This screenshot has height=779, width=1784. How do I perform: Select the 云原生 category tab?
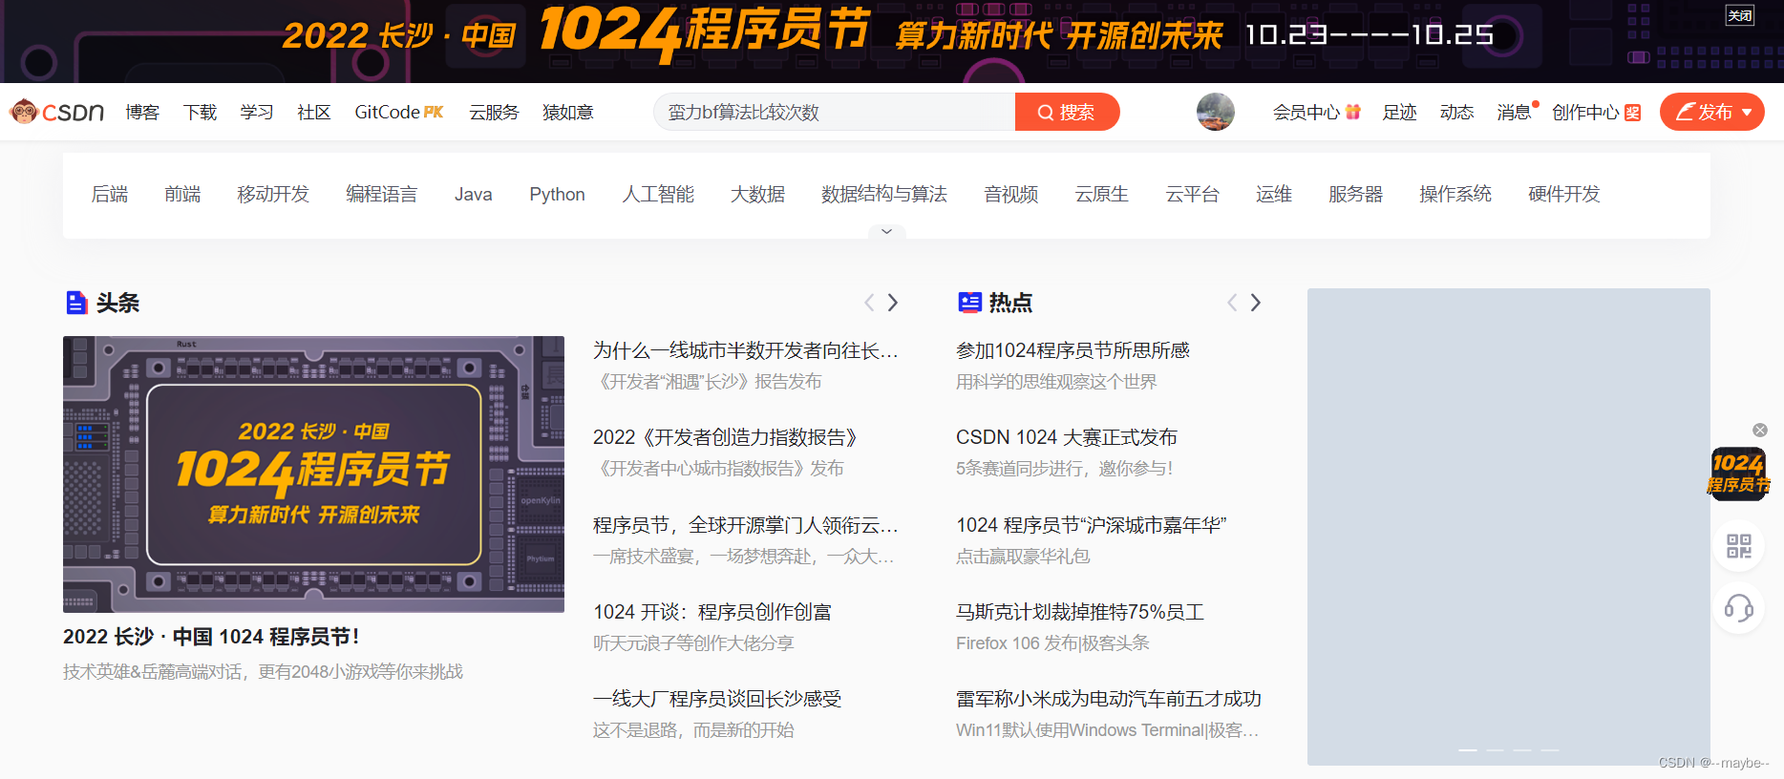pyautogui.click(x=1102, y=194)
